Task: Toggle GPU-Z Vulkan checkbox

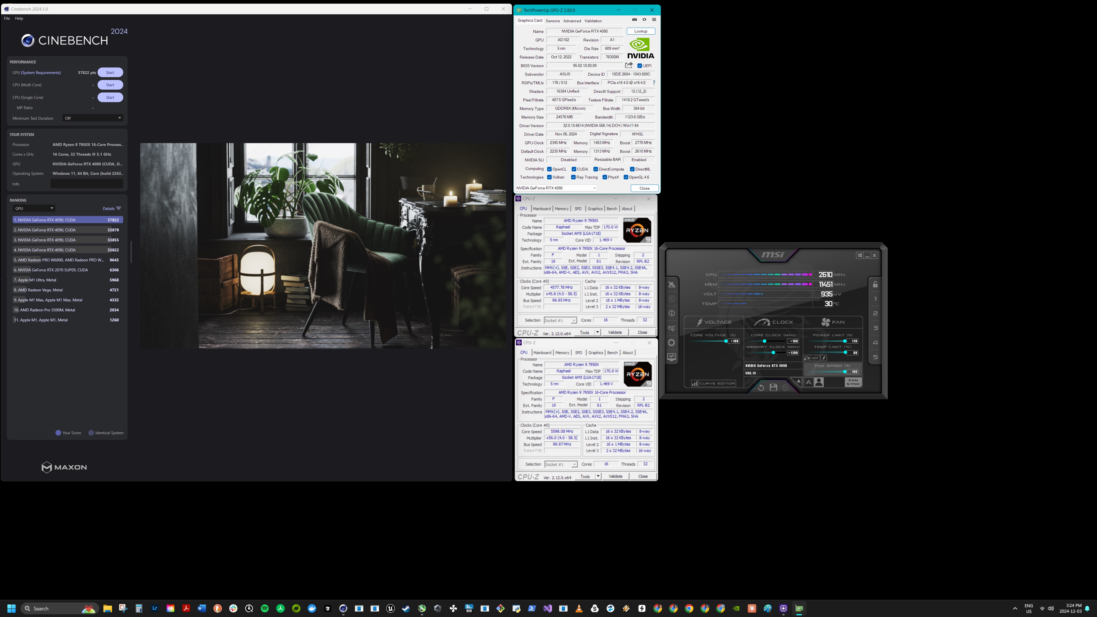Action: (x=549, y=177)
